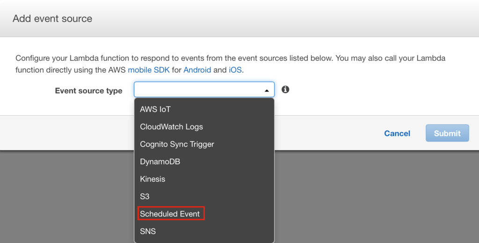Select CloudWatch Logs option
The image size is (479, 243).
204,127
